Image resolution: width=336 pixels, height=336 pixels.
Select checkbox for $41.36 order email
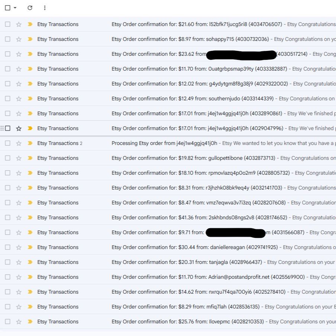pyautogui.click(x=8, y=217)
